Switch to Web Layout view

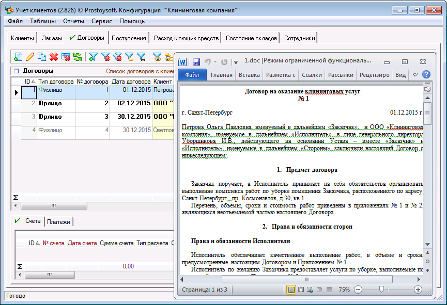point(310,290)
